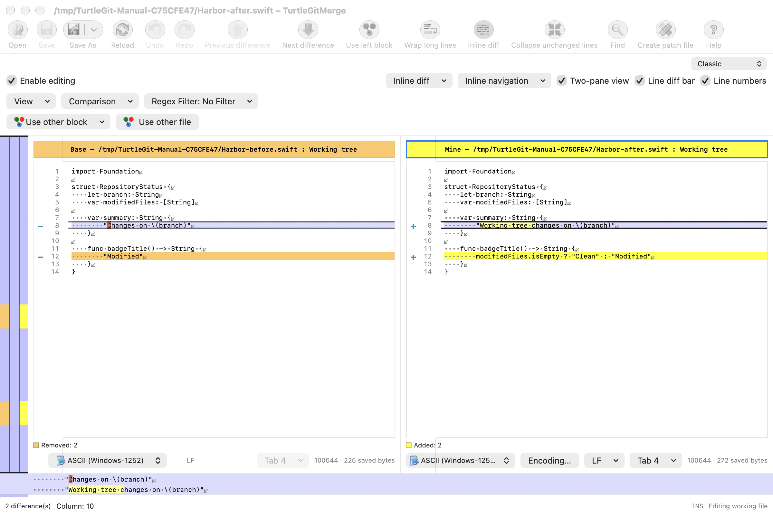Click the orange Removed legend swatch

(36, 445)
